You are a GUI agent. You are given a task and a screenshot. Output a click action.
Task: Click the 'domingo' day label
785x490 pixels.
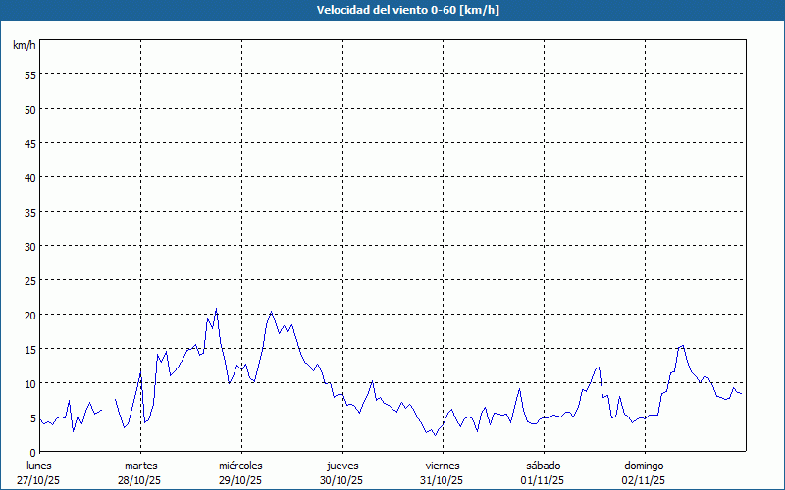[x=644, y=465]
